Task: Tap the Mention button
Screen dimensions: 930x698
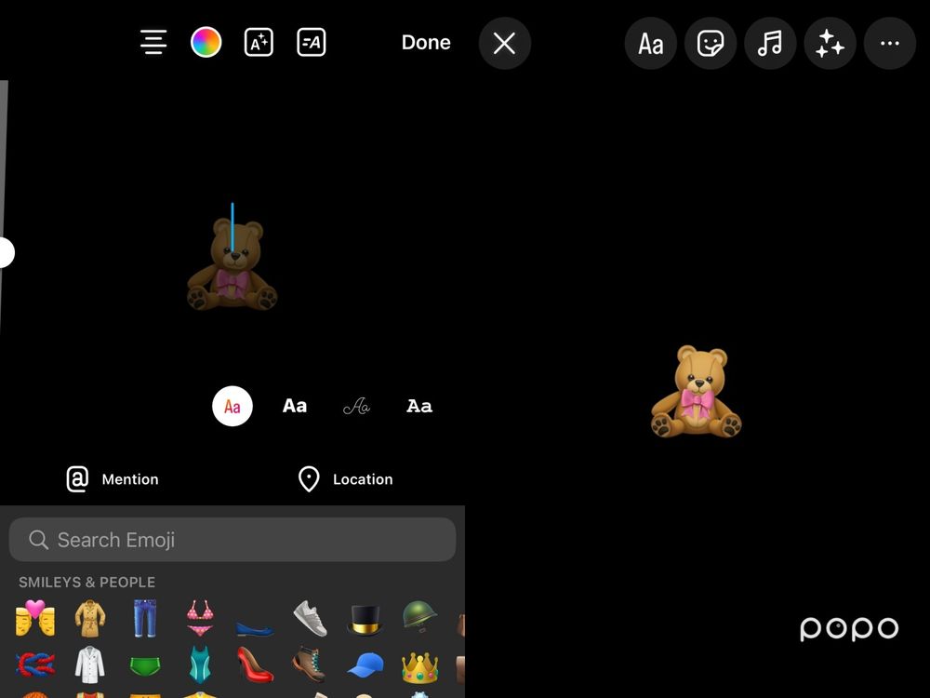Action: tap(113, 479)
